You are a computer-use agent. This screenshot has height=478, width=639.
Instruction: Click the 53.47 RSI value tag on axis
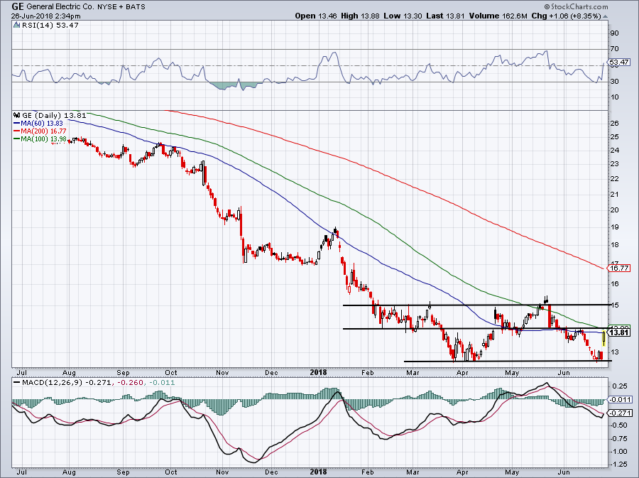click(x=619, y=63)
